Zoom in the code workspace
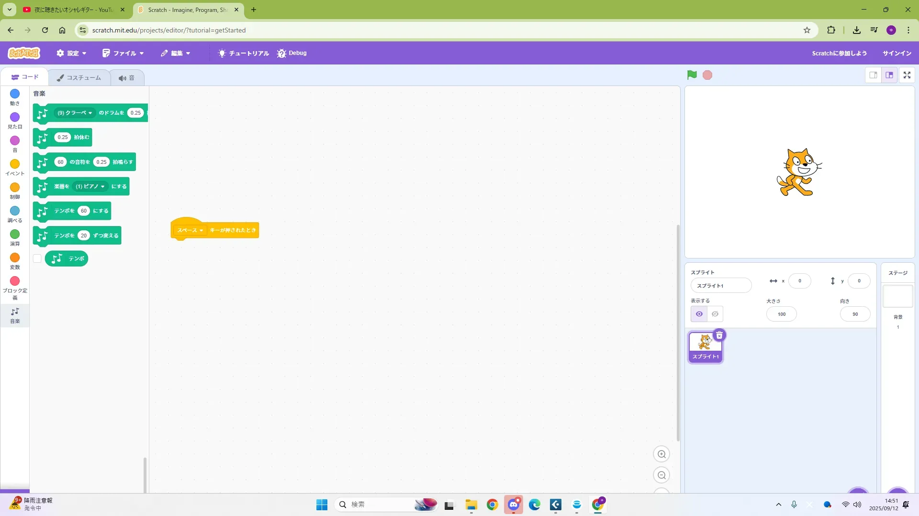Viewport: 919px width, 516px height. [x=661, y=454]
